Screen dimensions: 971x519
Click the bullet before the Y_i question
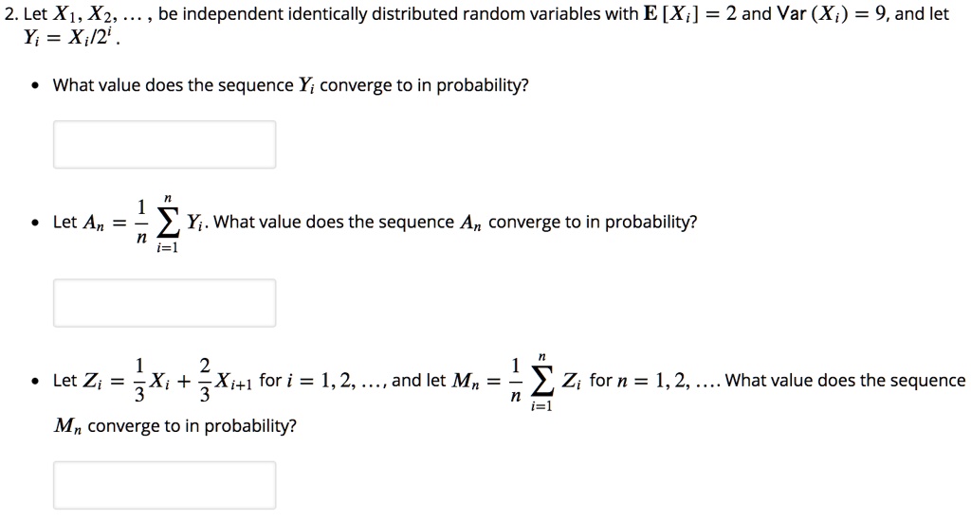38,85
